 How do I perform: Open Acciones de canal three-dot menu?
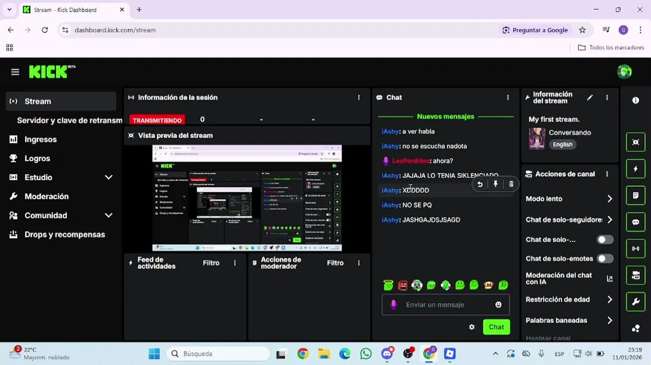coord(607,174)
